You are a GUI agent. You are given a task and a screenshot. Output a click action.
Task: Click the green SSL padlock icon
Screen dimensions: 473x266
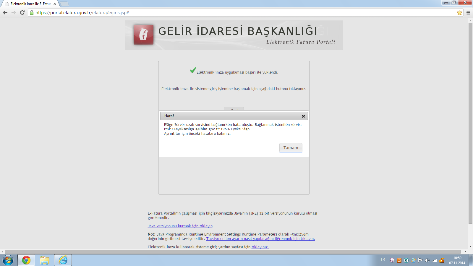32,13
